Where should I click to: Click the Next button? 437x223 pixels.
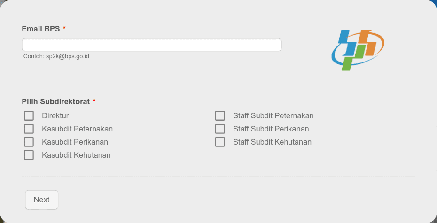[41, 200]
